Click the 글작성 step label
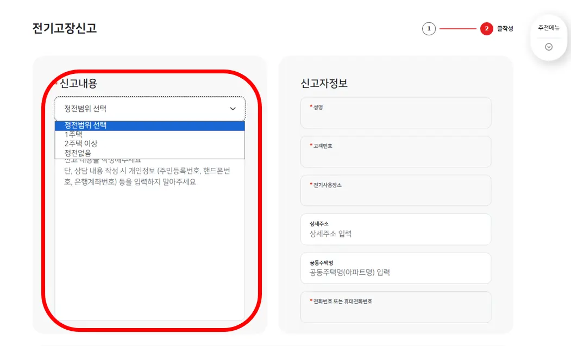Viewport: 571px width, 346px height. pos(506,29)
